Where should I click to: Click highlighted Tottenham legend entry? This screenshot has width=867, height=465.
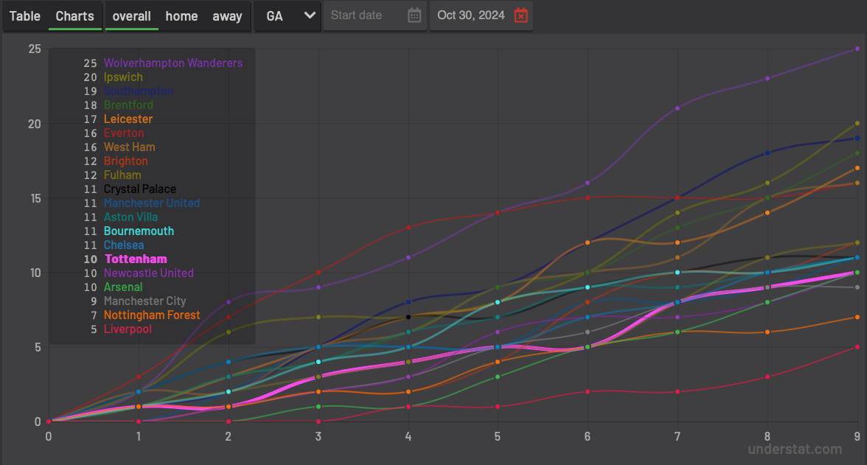(136, 259)
